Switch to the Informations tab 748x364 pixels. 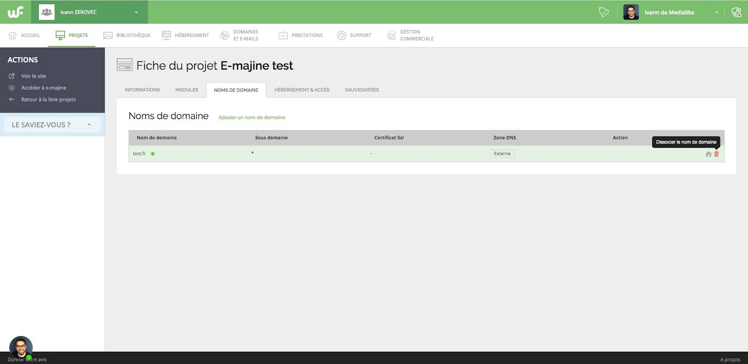pyautogui.click(x=142, y=90)
